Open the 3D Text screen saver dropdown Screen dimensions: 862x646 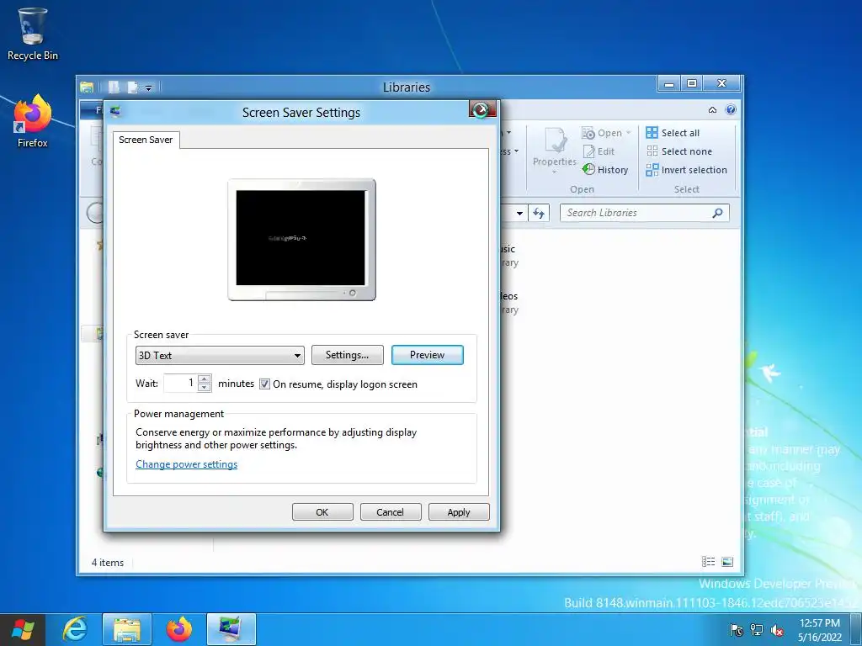click(220, 356)
